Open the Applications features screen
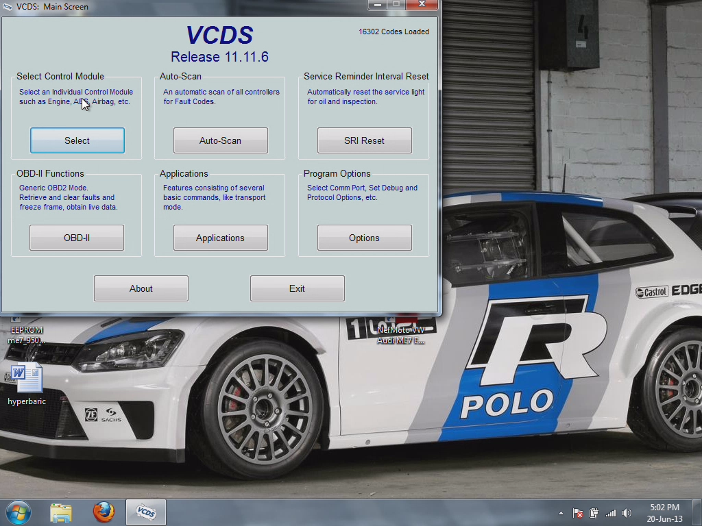702x526 pixels. [220, 237]
